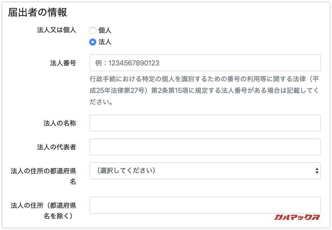
Task: Click the 法人の住所（都道府県名を除く）field
Action: (205, 205)
